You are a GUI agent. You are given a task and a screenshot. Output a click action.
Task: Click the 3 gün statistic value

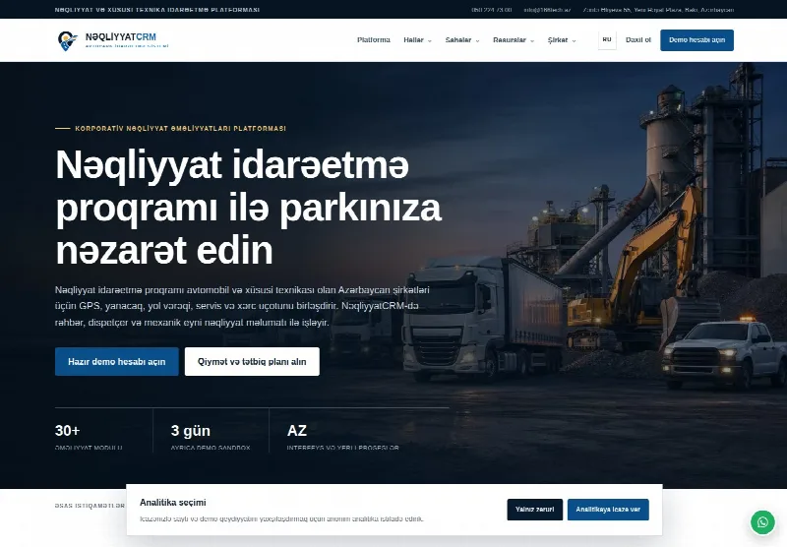coord(190,431)
